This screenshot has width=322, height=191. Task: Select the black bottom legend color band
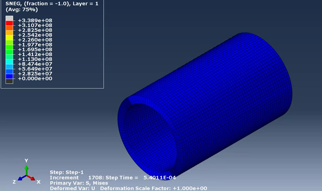9,81
